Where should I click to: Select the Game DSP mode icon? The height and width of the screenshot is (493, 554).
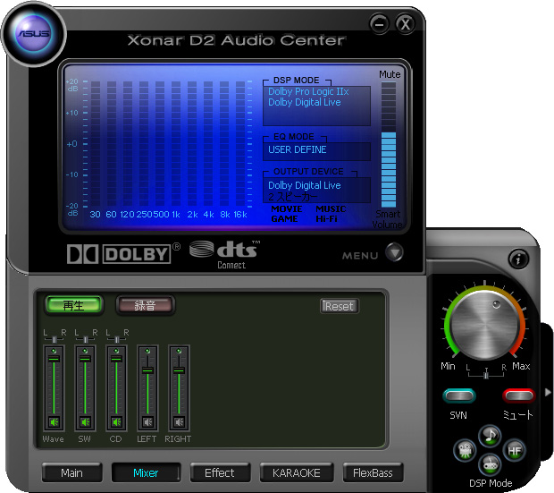[489, 463]
